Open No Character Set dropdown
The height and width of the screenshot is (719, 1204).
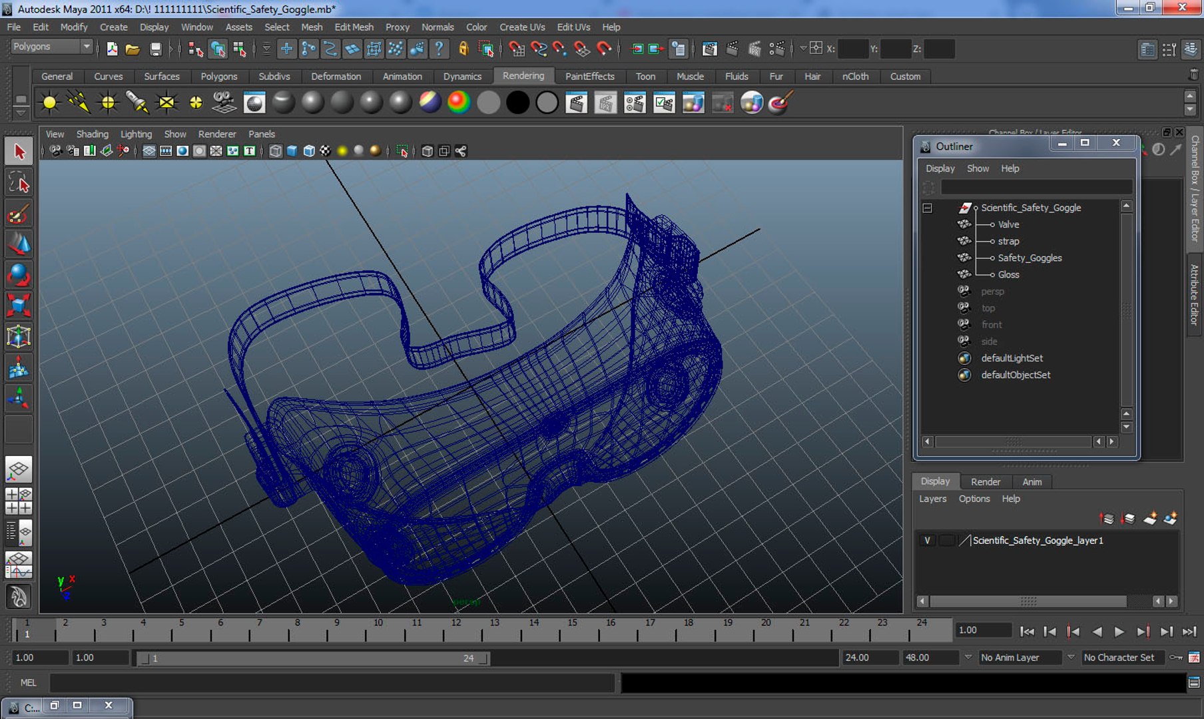tap(1124, 658)
